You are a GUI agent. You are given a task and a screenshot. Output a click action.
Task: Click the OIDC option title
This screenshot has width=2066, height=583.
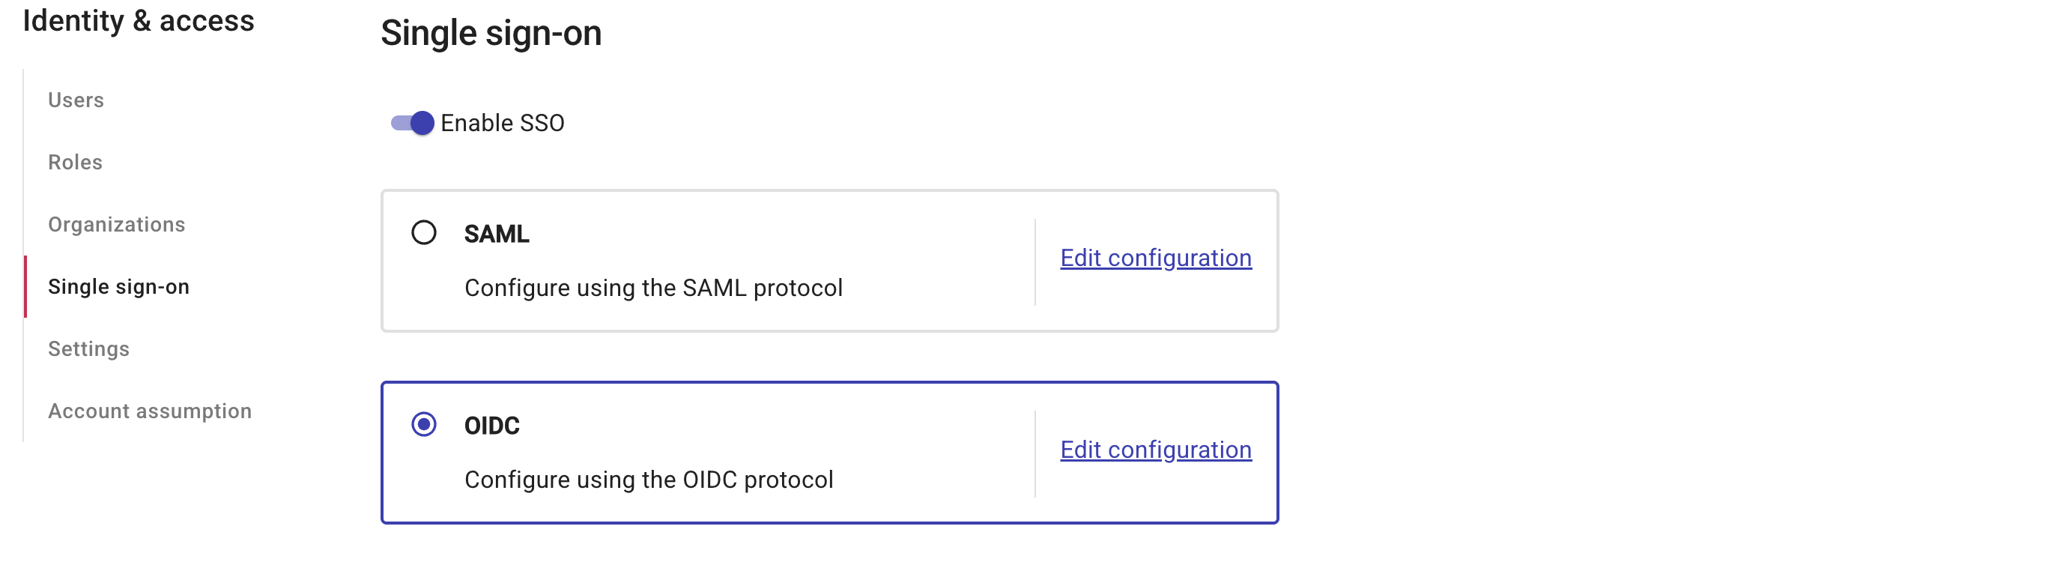point(491,426)
